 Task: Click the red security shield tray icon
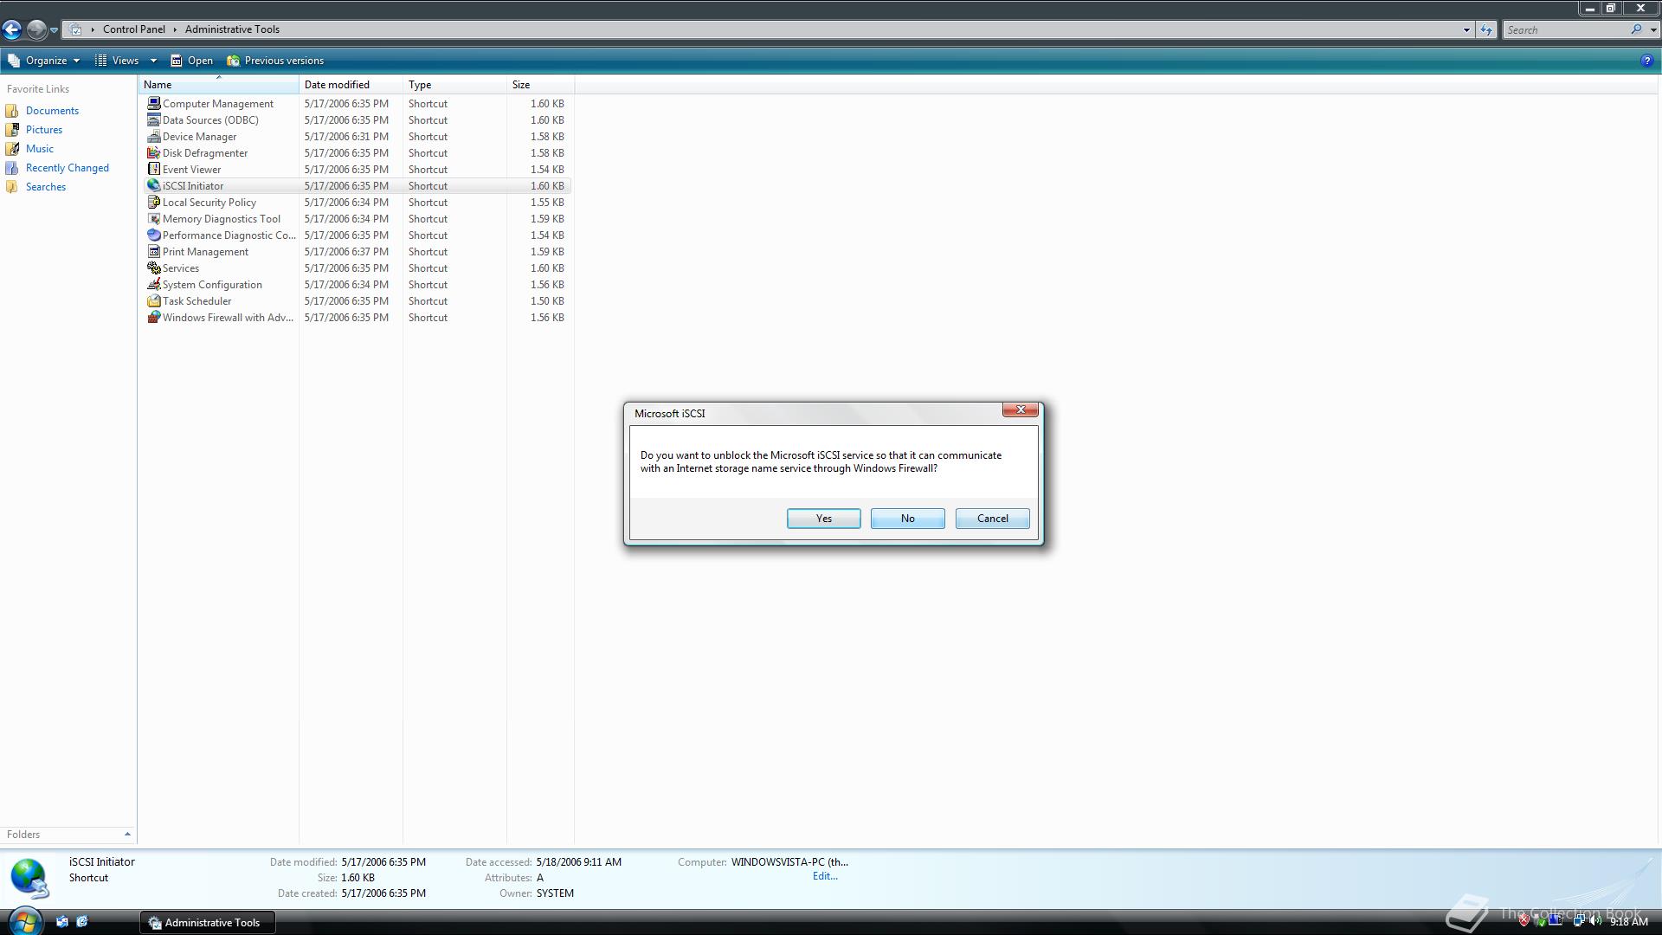click(x=1524, y=921)
